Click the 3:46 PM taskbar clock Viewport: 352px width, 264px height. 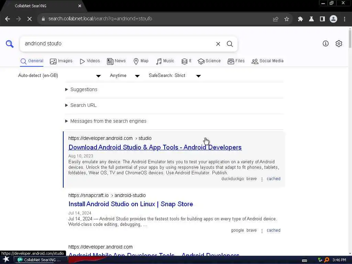(x=339, y=260)
